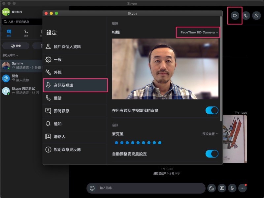Image resolution: width=264 pixels, height=198 pixels.
Task: Open the microphone 預設裝置 device dropdown
Action: click(x=210, y=134)
